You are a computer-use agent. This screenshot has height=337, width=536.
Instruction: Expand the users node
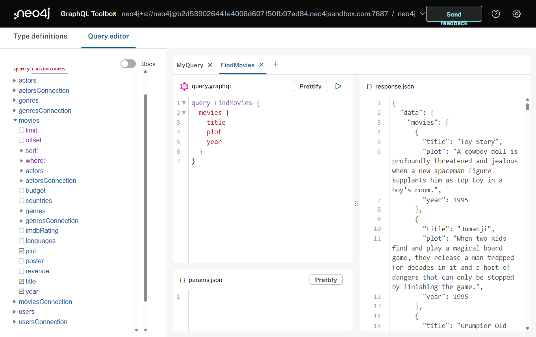click(15, 311)
